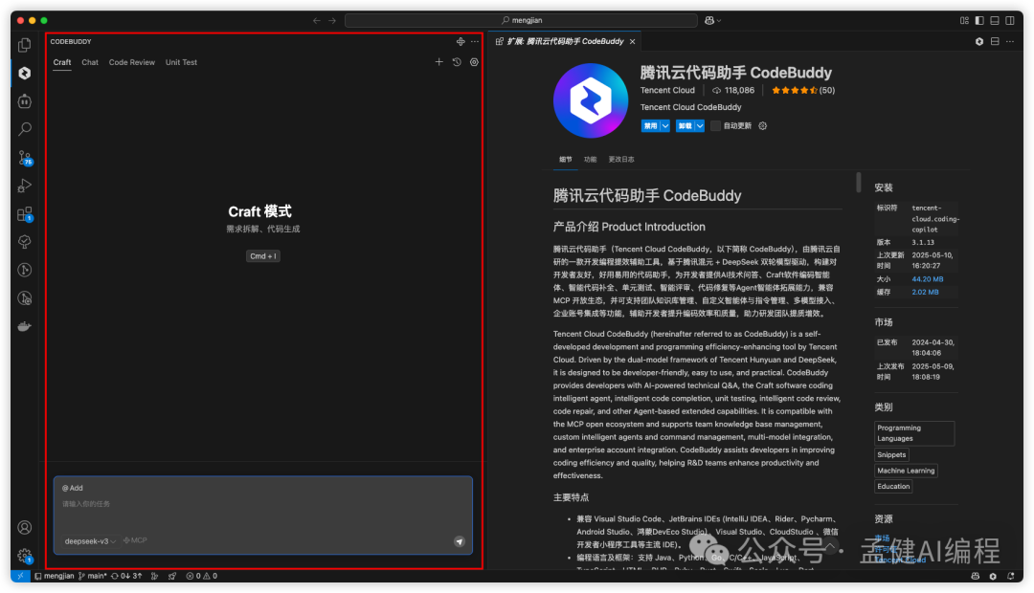Open Extensions view in activity bar
1034x593 pixels.
pos(24,214)
